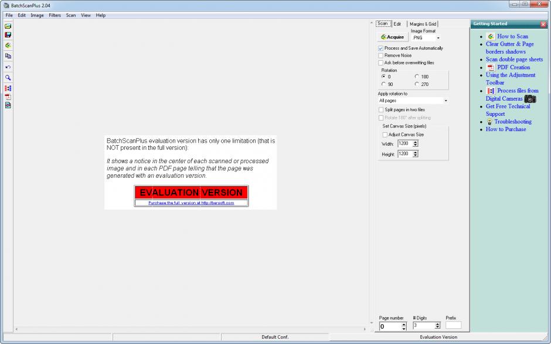Screen dimensions: 551x344
Task: Click into the canvas Width field
Action: coord(405,144)
